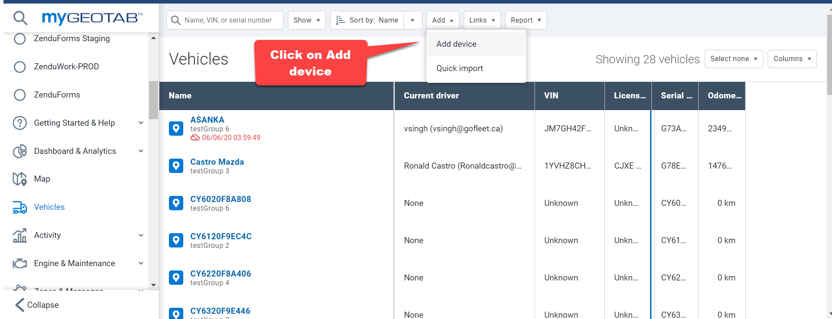Open the Show dropdown

pyautogui.click(x=307, y=20)
